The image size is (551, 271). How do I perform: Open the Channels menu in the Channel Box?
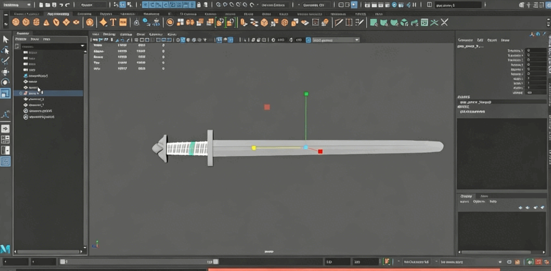[465, 40]
